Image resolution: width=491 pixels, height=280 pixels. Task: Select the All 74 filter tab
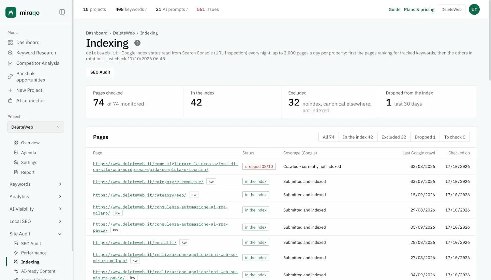coord(328,137)
